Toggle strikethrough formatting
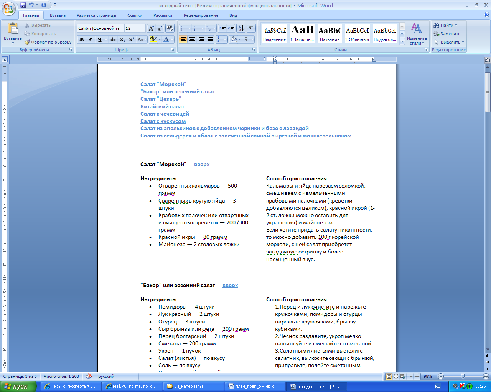491x392 pixels. pyautogui.click(x=113, y=39)
